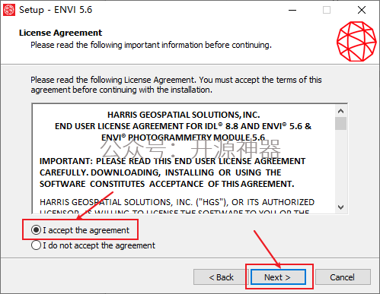Select "I accept the agreement" radio button

click(x=36, y=230)
